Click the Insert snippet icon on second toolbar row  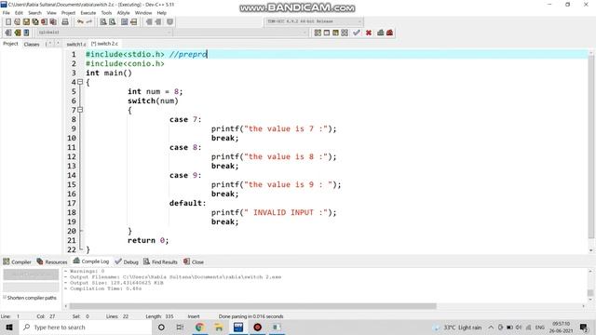[x=8, y=33]
